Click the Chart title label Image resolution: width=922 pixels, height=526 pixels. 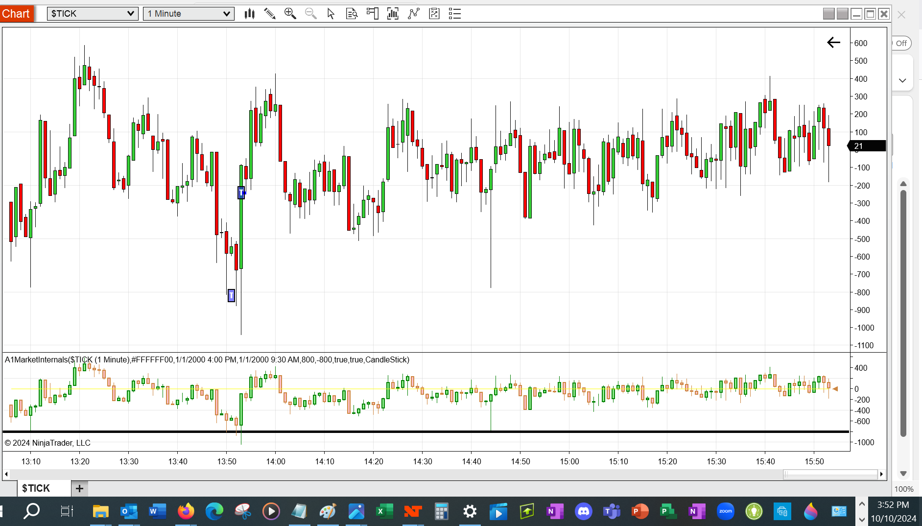click(16, 14)
